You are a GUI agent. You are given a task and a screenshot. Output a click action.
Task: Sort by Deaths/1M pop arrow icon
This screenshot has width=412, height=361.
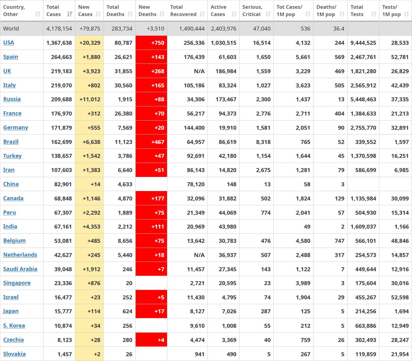point(342,14)
